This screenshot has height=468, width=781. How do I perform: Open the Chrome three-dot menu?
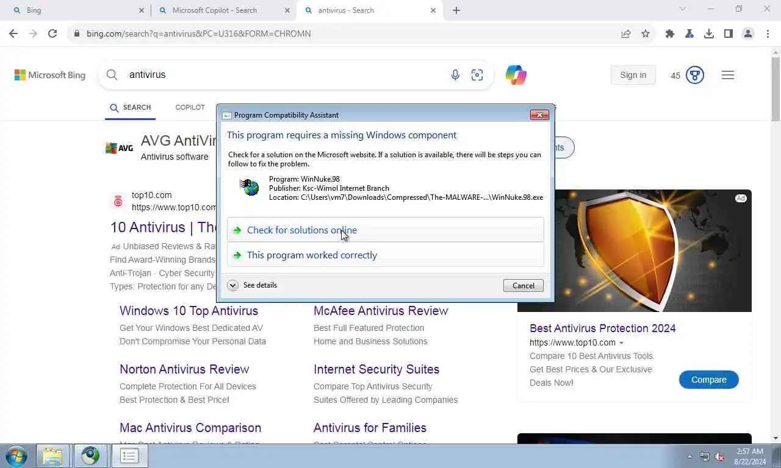click(x=768, y=34)
